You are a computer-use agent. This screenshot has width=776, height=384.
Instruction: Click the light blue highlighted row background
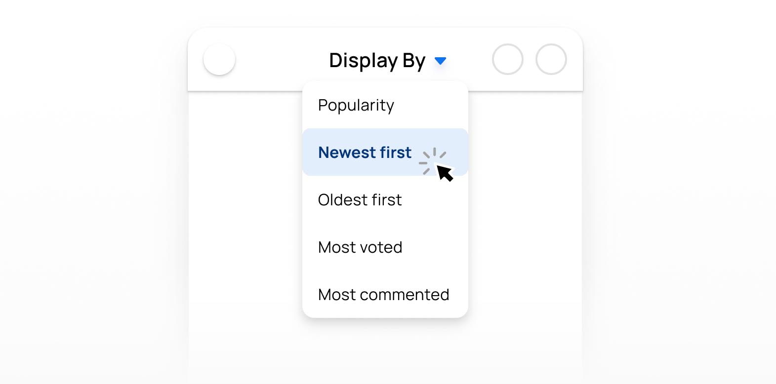point(385,152)
